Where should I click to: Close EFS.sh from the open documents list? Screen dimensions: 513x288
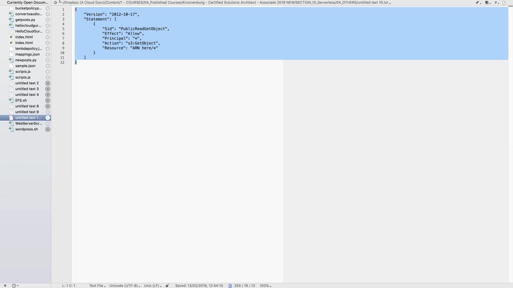pos(48,101)
